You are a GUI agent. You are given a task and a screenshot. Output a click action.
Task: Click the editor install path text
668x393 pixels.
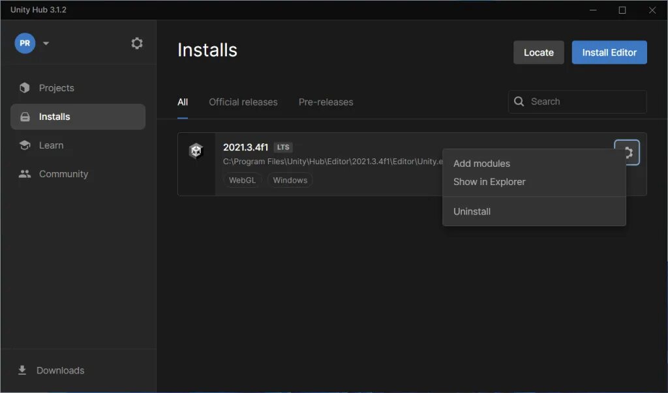pos(333,162)
